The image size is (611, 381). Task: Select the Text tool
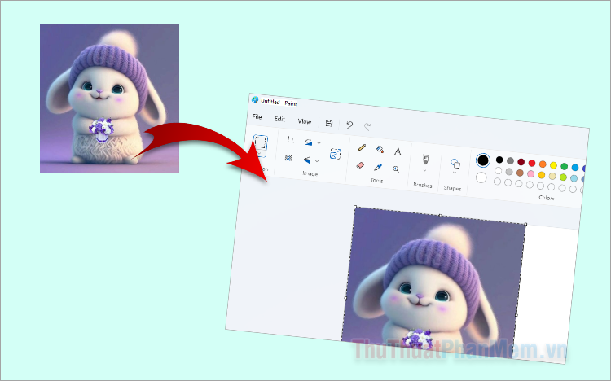[x=398, y=151]
